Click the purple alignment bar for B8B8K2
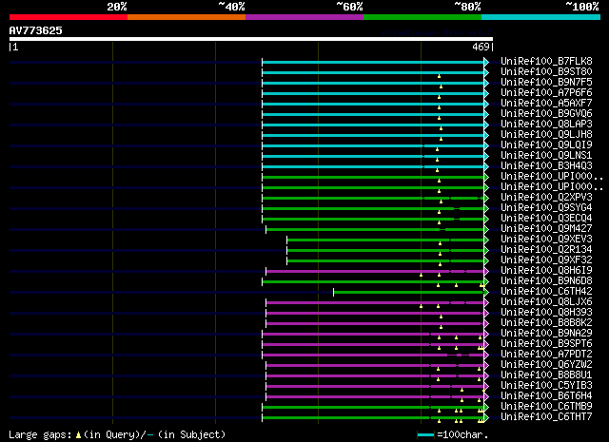The width and height of the screenshot is (609, 442). pyautogui.click(x=375, y=323)
